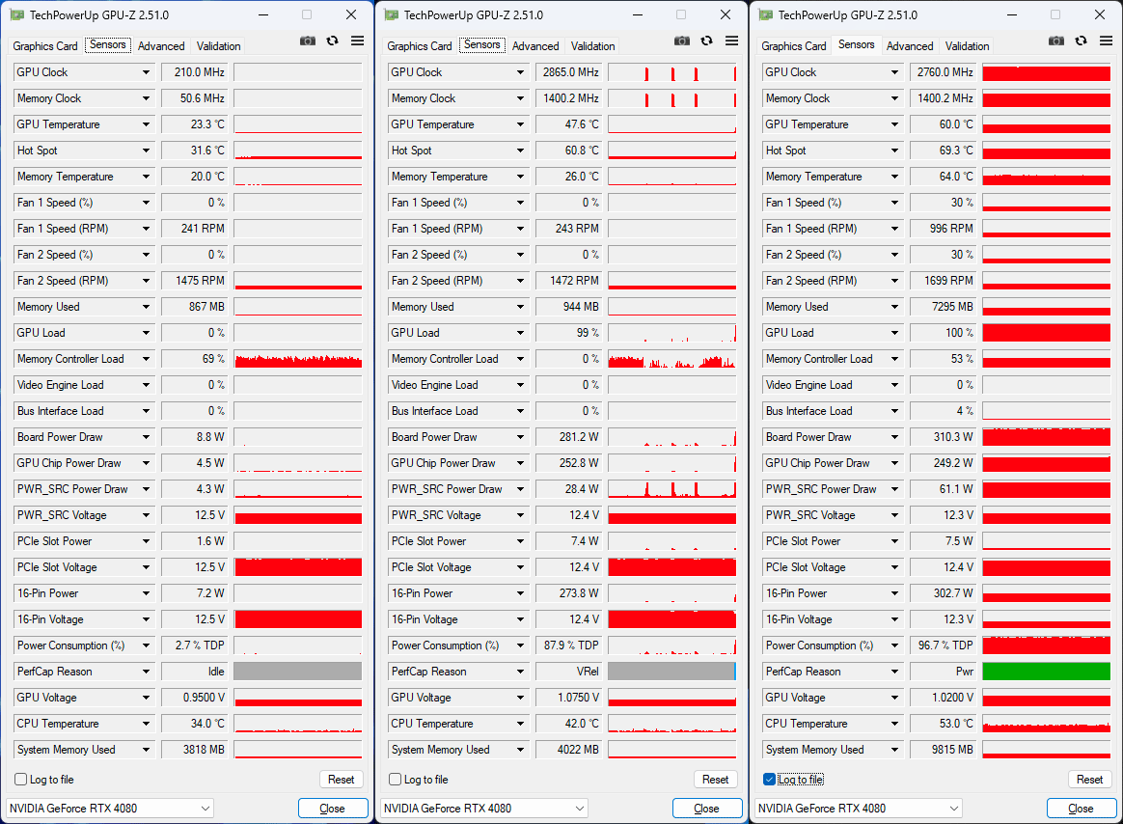Click the refresh icon in right window
The height and width of the screenshot is (824, 1123).
click(x=1082, y=41)
